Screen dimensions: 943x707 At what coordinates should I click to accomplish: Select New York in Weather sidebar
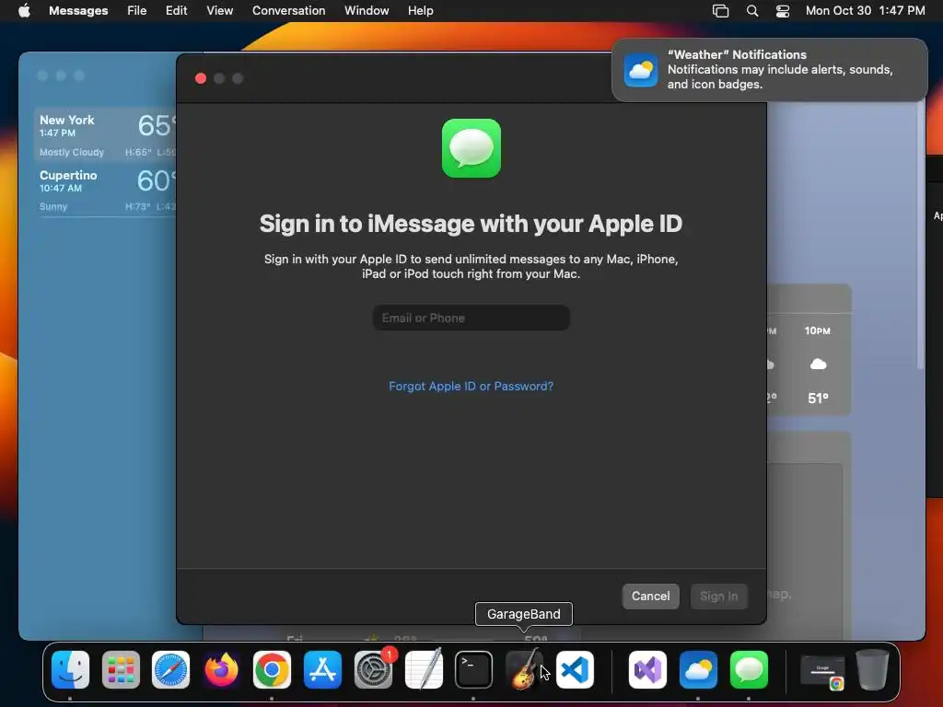coord(106,135)
